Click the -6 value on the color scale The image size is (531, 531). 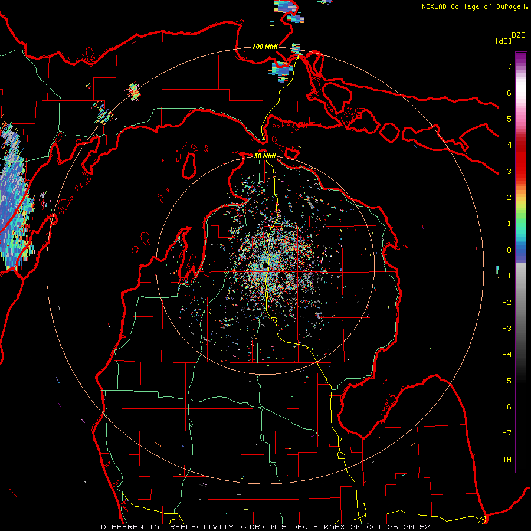point(507,407)
